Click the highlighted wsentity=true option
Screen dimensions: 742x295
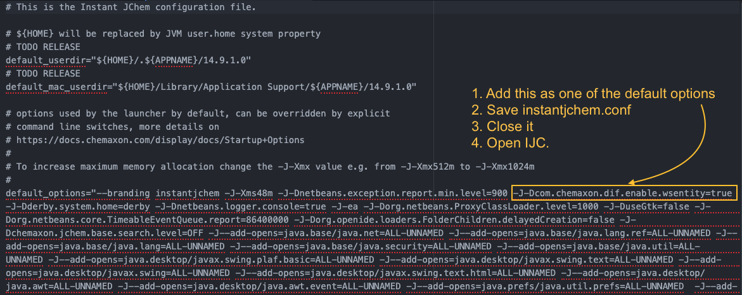624,192
